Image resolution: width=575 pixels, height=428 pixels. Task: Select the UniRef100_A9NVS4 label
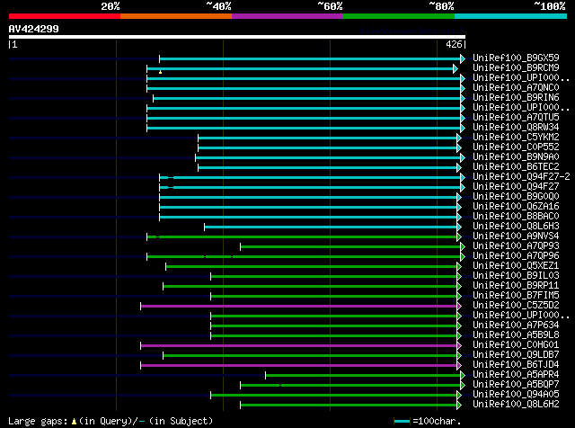coord(516,236)
